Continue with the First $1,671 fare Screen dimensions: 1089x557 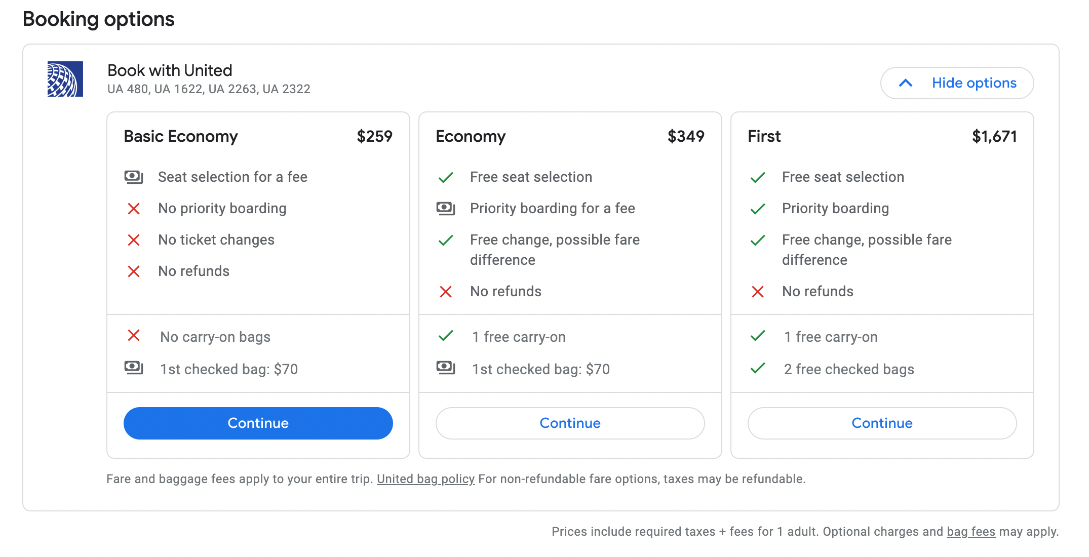click(x=882, y=423)
